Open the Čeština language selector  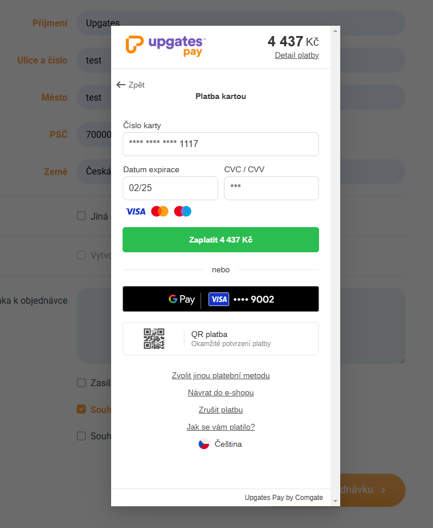coord(221,444)
